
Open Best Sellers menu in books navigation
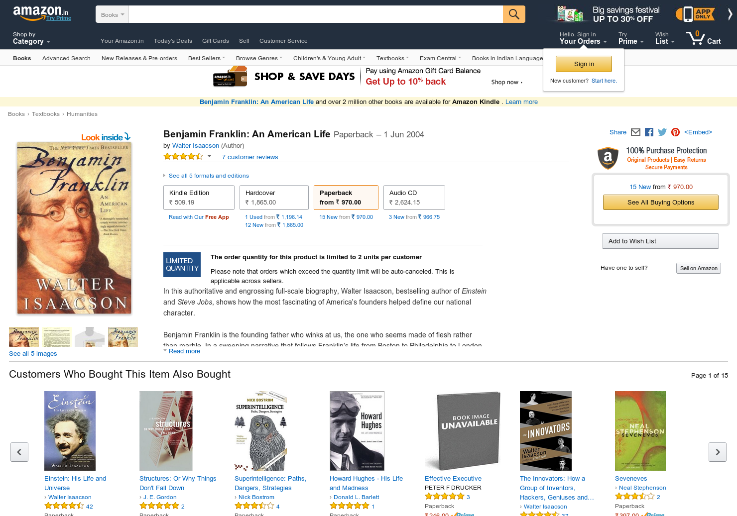tap(207, 58)
